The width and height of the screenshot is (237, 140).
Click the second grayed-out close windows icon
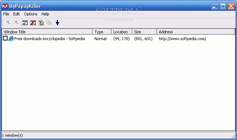coord(16,23)
